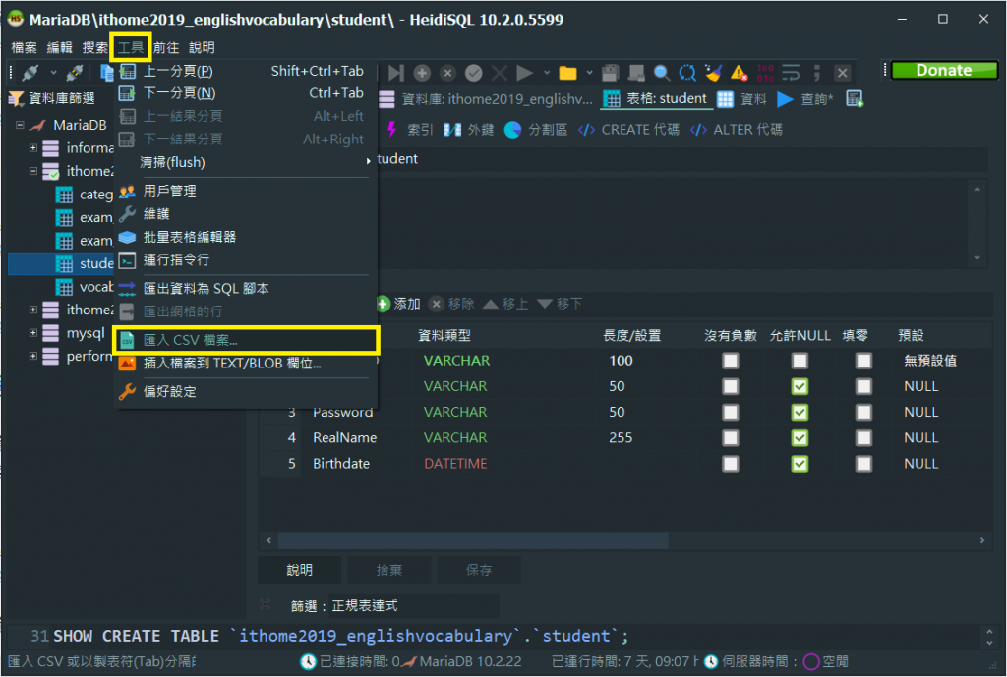The width and height of the screenshot is (1007, 677).
Task: Jump to last record using toolbar arrow
Action: [x=396, y=73]
